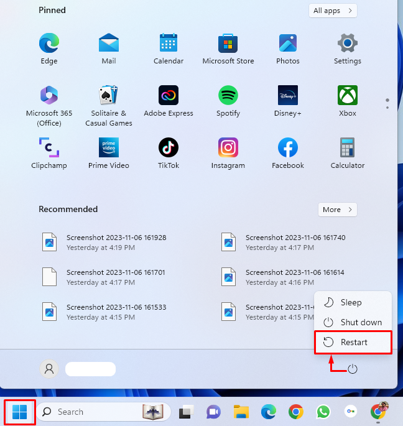Open the user account profile button
The height and width of the screenshot is (426, 403).
coord(49,369)
